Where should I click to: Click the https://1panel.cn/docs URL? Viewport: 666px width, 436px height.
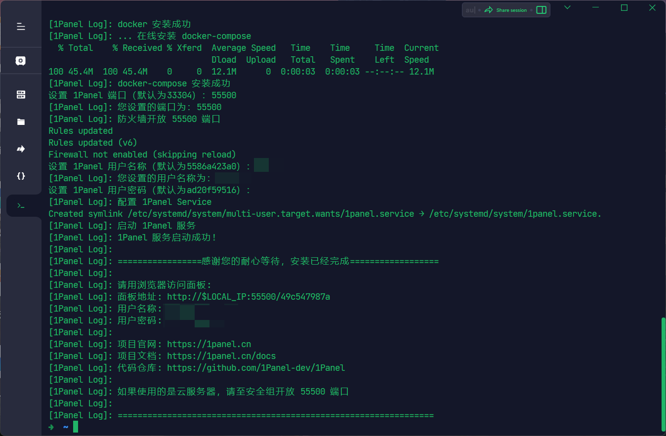(x=221, y=356)
